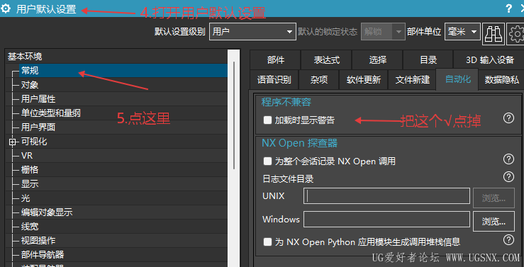Screen dimensions: 524x267
Task: Click the 基本环境 root heading
Action: (25, 57)
